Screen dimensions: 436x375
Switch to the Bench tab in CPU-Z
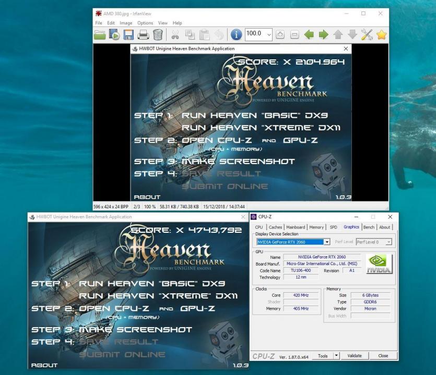pyautogui.click(x=369, y=227)
